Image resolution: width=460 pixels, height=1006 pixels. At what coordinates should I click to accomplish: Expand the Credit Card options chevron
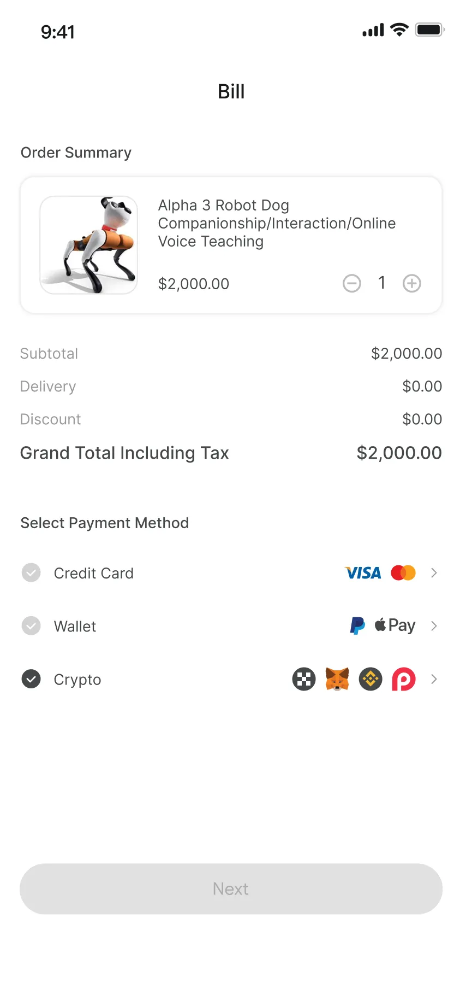(x=434, y=573)
